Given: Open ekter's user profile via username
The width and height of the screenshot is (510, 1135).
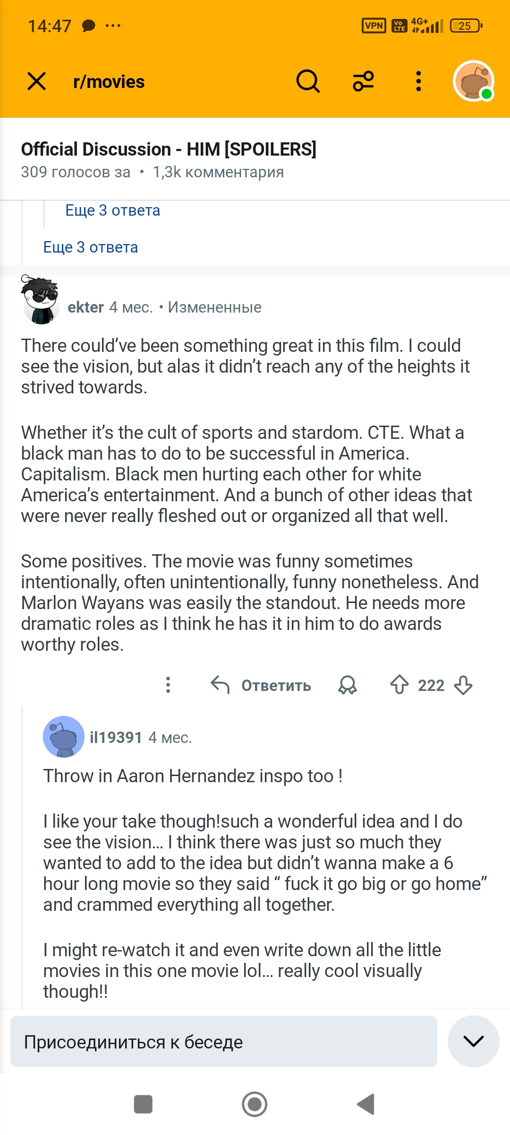Looking at the screenshot, I should (85, 307).
